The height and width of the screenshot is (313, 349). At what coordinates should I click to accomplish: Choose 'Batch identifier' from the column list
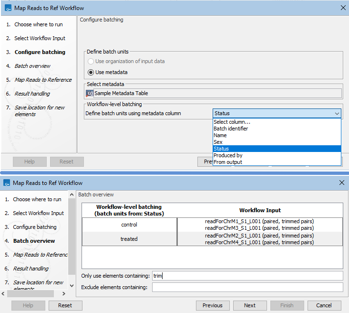[231, 129]
